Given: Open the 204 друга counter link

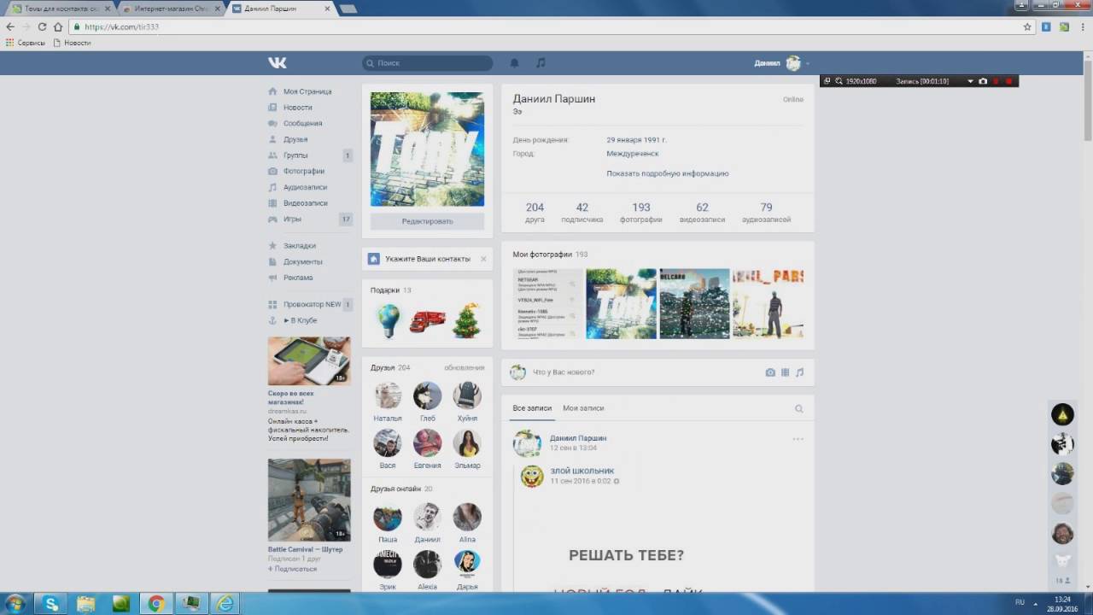Looking at the screenshot, I should pyautogui.click(x=535, y=213).
